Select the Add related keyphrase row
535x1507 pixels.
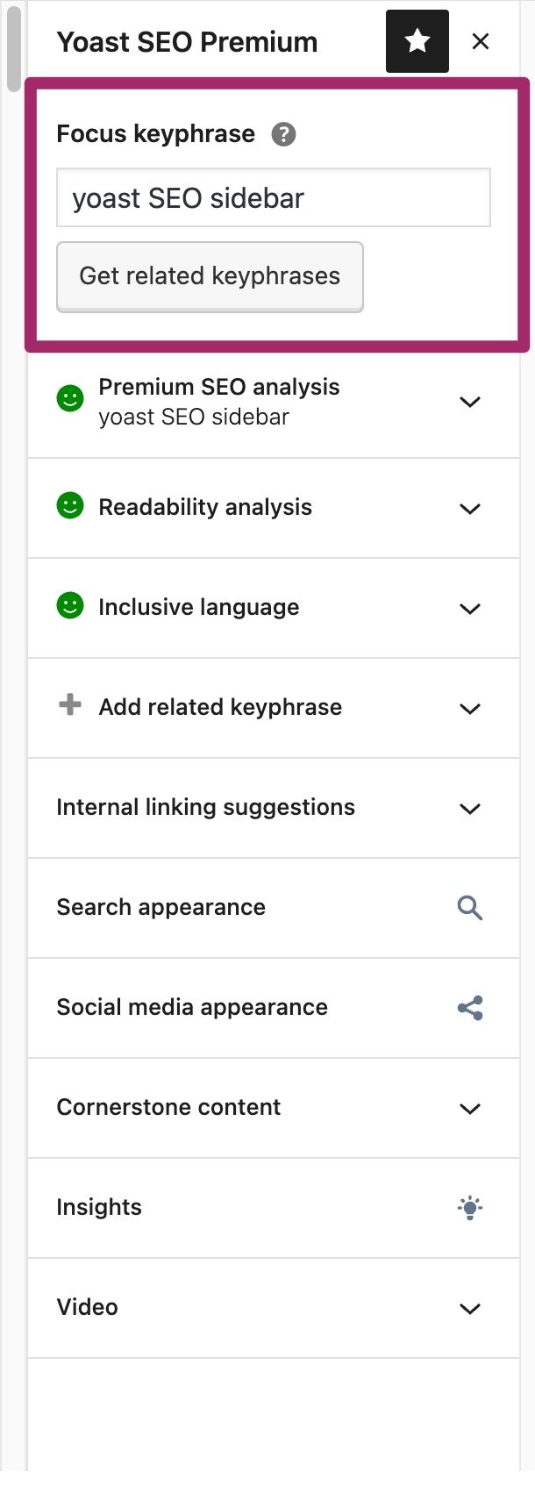point(220,707)
